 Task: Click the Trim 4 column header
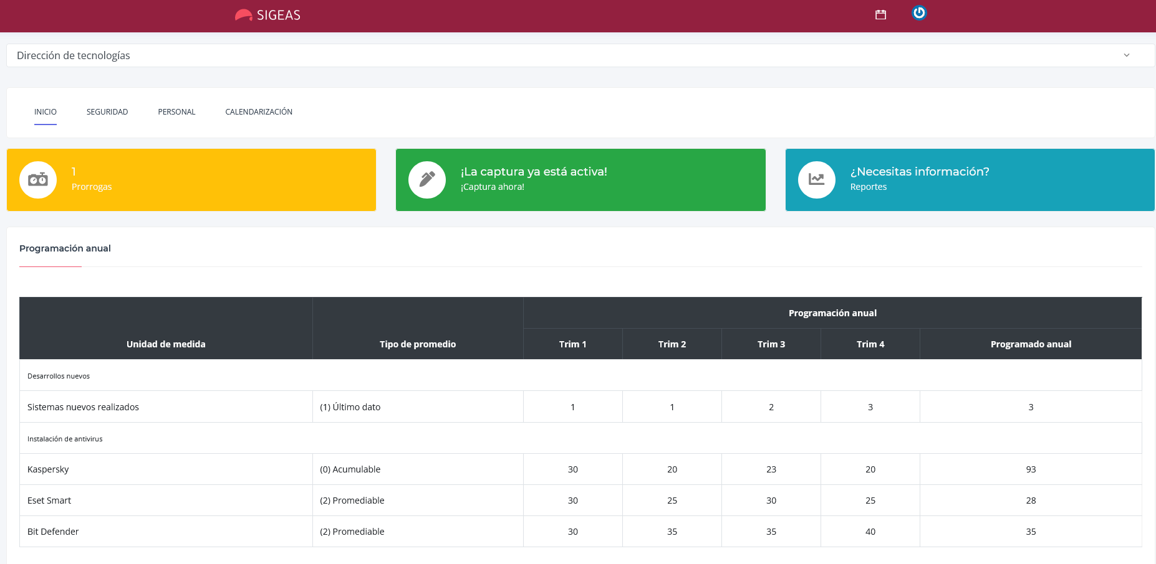[870, 344]
